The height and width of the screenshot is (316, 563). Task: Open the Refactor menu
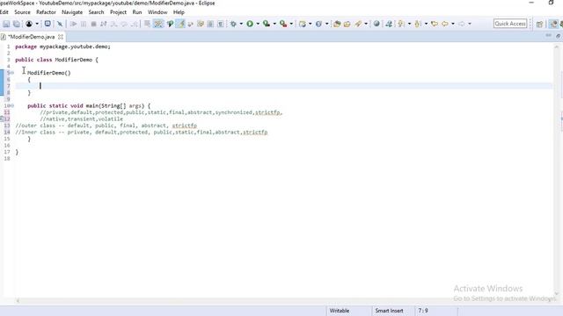[46, 12]
